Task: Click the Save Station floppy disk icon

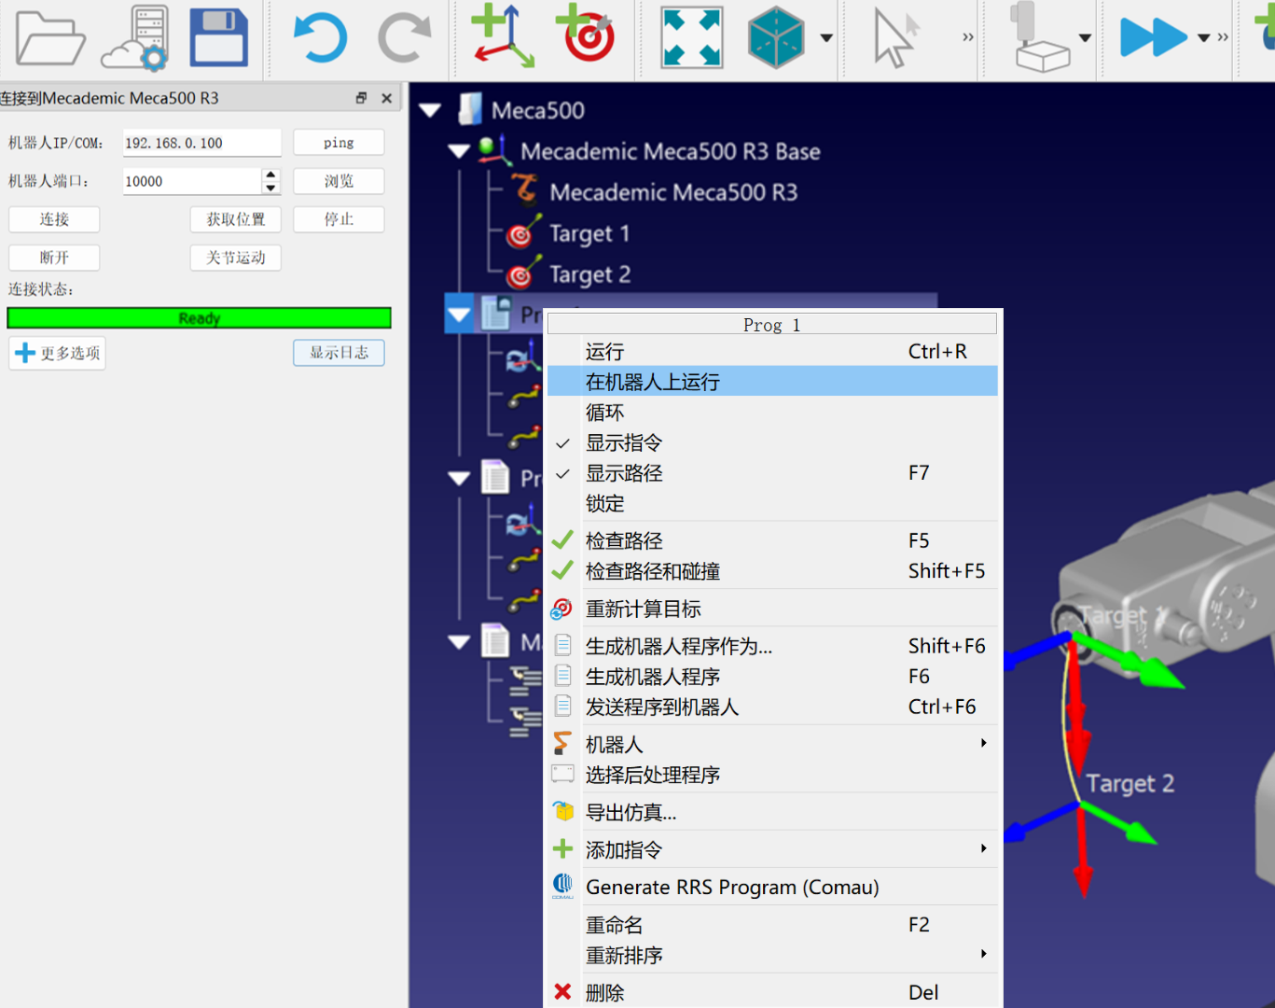Action: 218,38
